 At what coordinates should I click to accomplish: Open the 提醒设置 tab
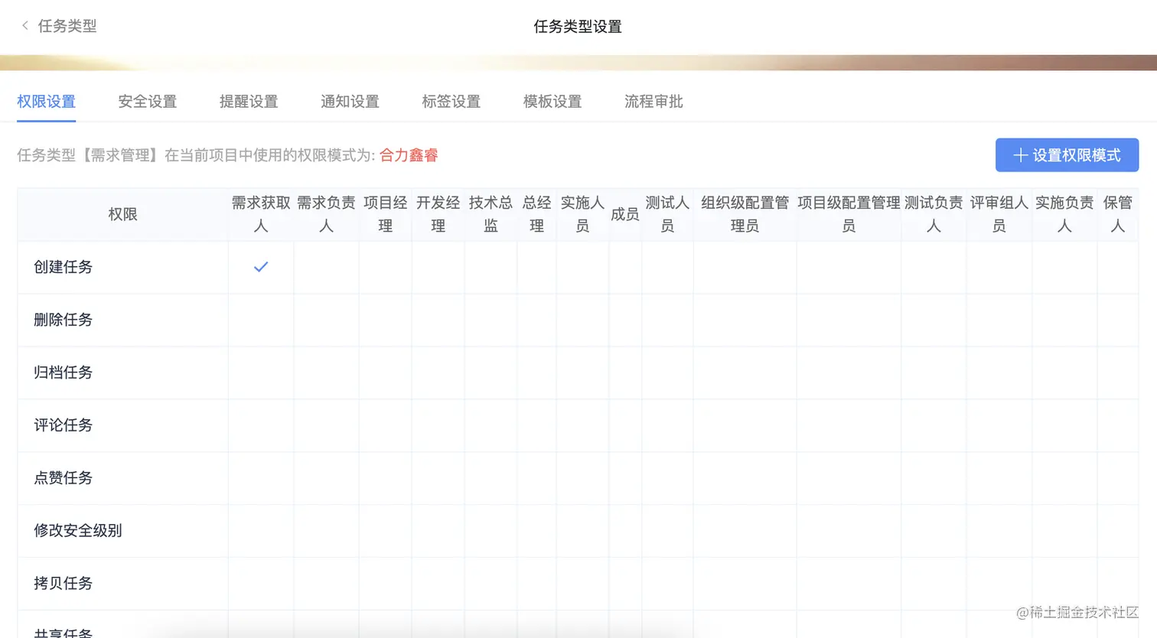click(x=248, y=102)
